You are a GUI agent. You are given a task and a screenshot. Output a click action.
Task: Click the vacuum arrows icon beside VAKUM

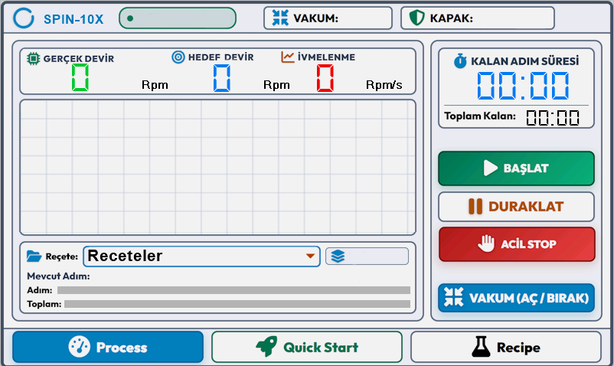point(280,18)
